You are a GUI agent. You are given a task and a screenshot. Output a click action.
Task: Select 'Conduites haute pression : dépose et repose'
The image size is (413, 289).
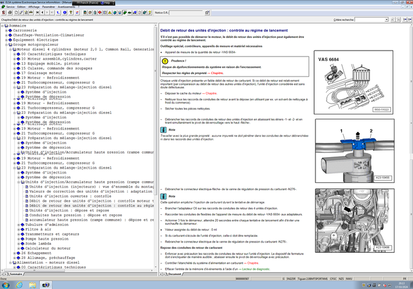click(x=76, y=215)
